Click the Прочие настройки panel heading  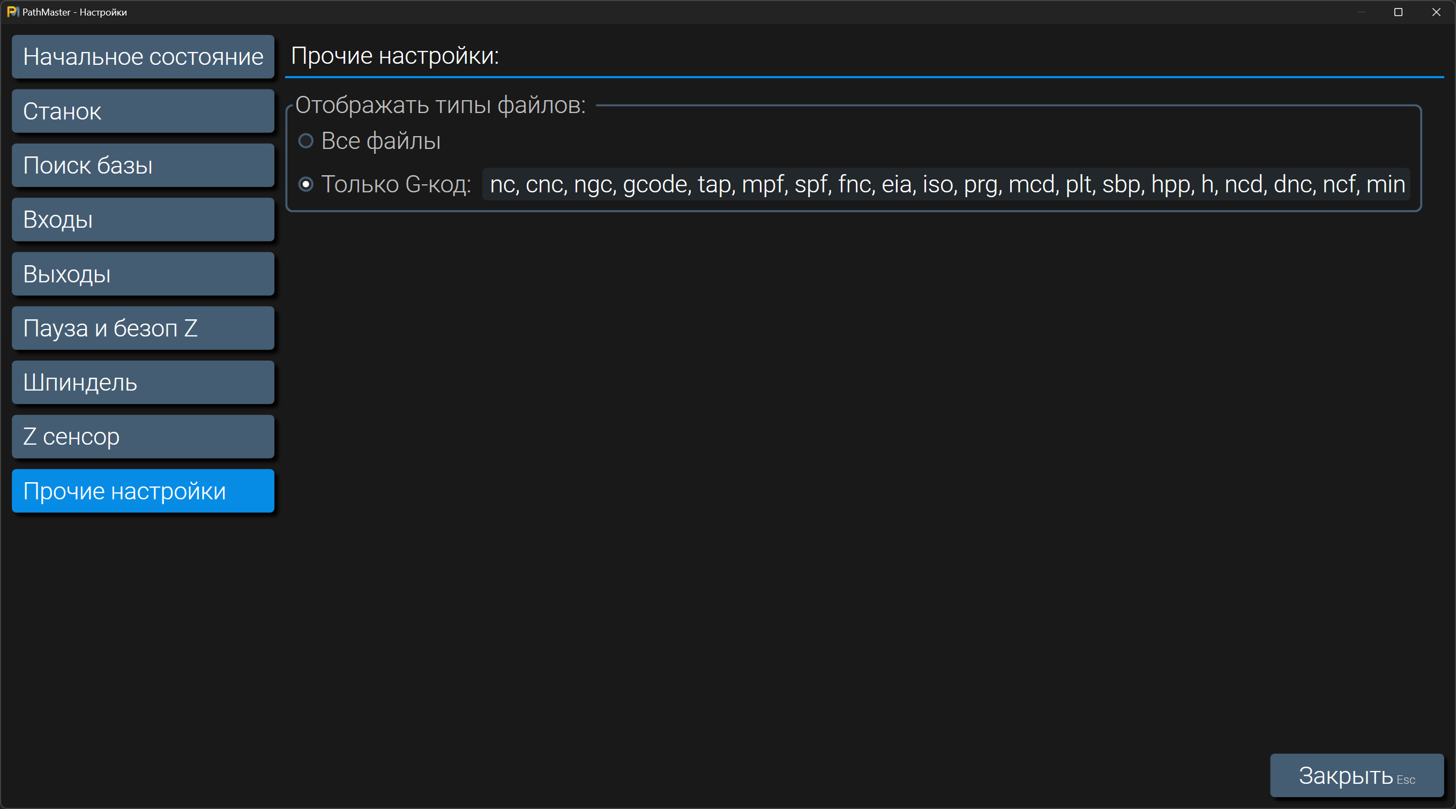[394, 56]
